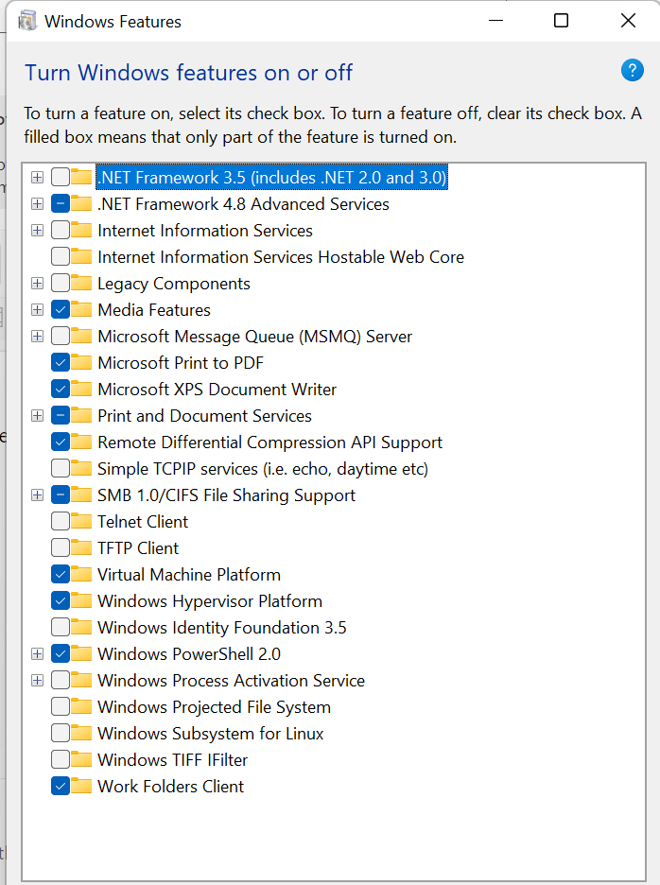Screen dimensions: 660x885
Task: Select Windows Projected File System label
Action: (x=214, y=706)
